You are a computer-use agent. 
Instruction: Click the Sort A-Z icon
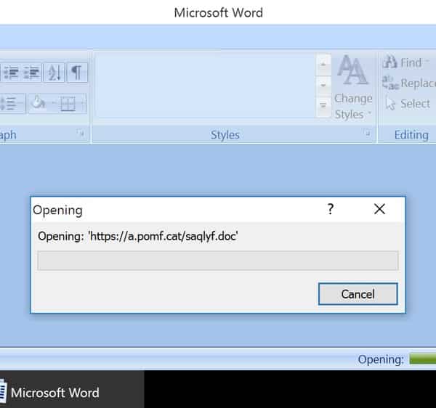(x=54, y=73)
